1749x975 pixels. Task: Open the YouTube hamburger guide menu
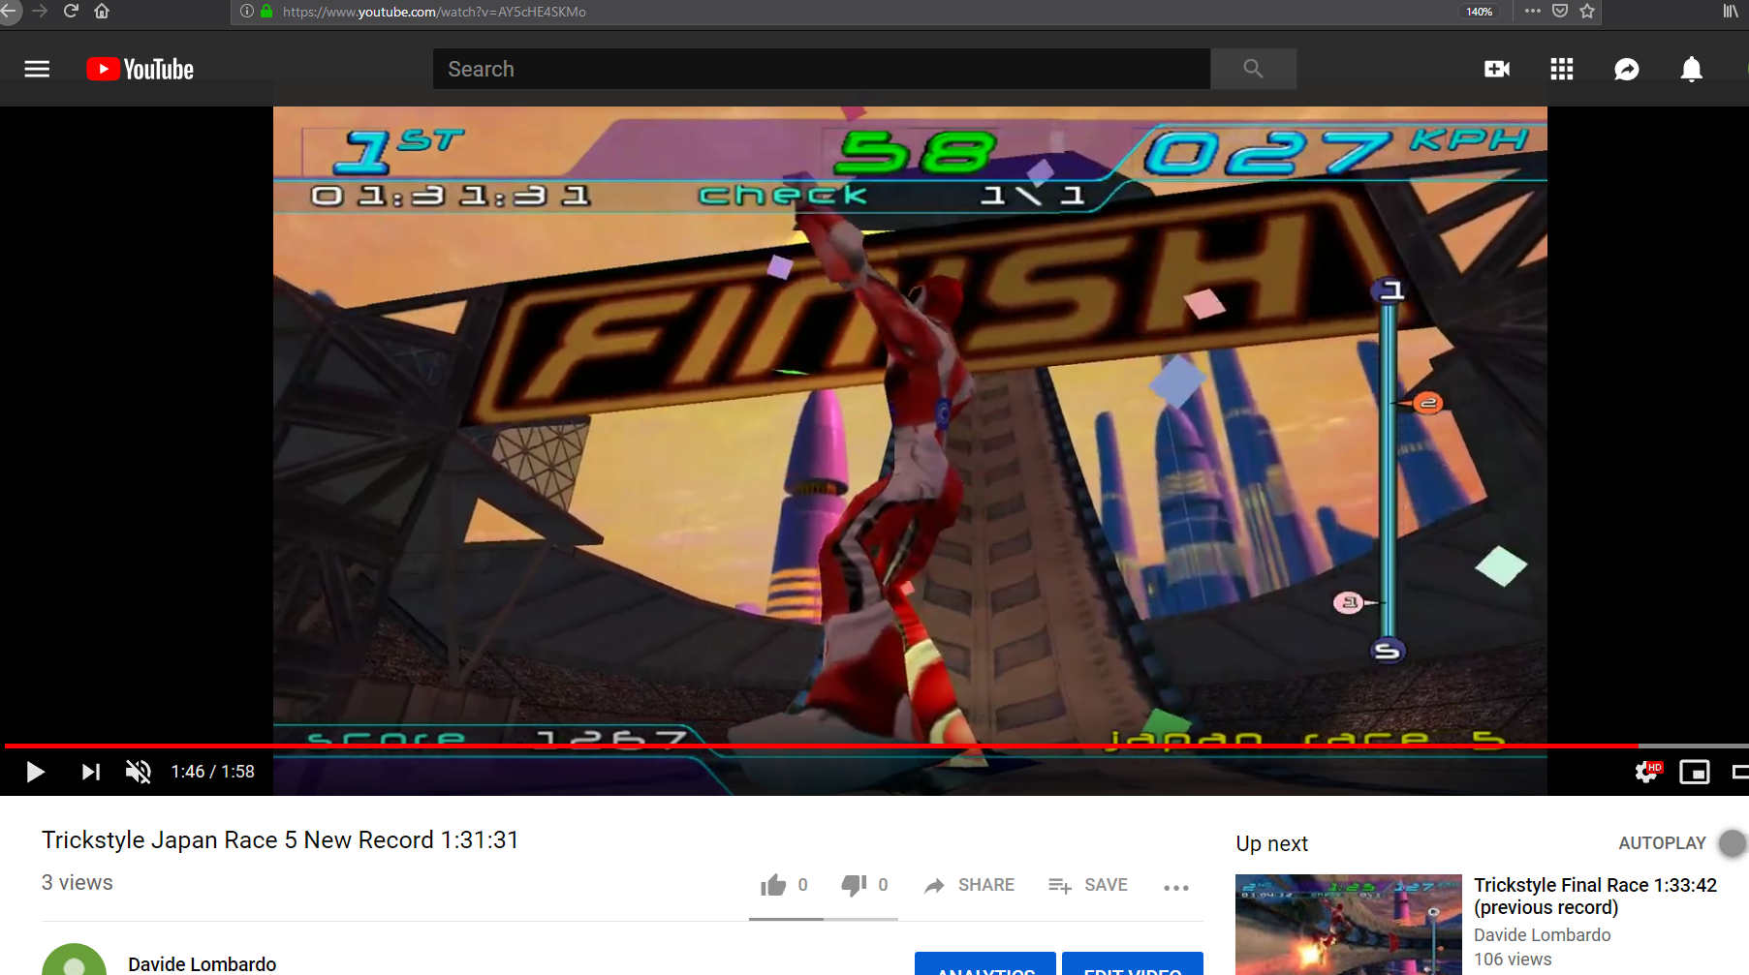coord(37,69)
